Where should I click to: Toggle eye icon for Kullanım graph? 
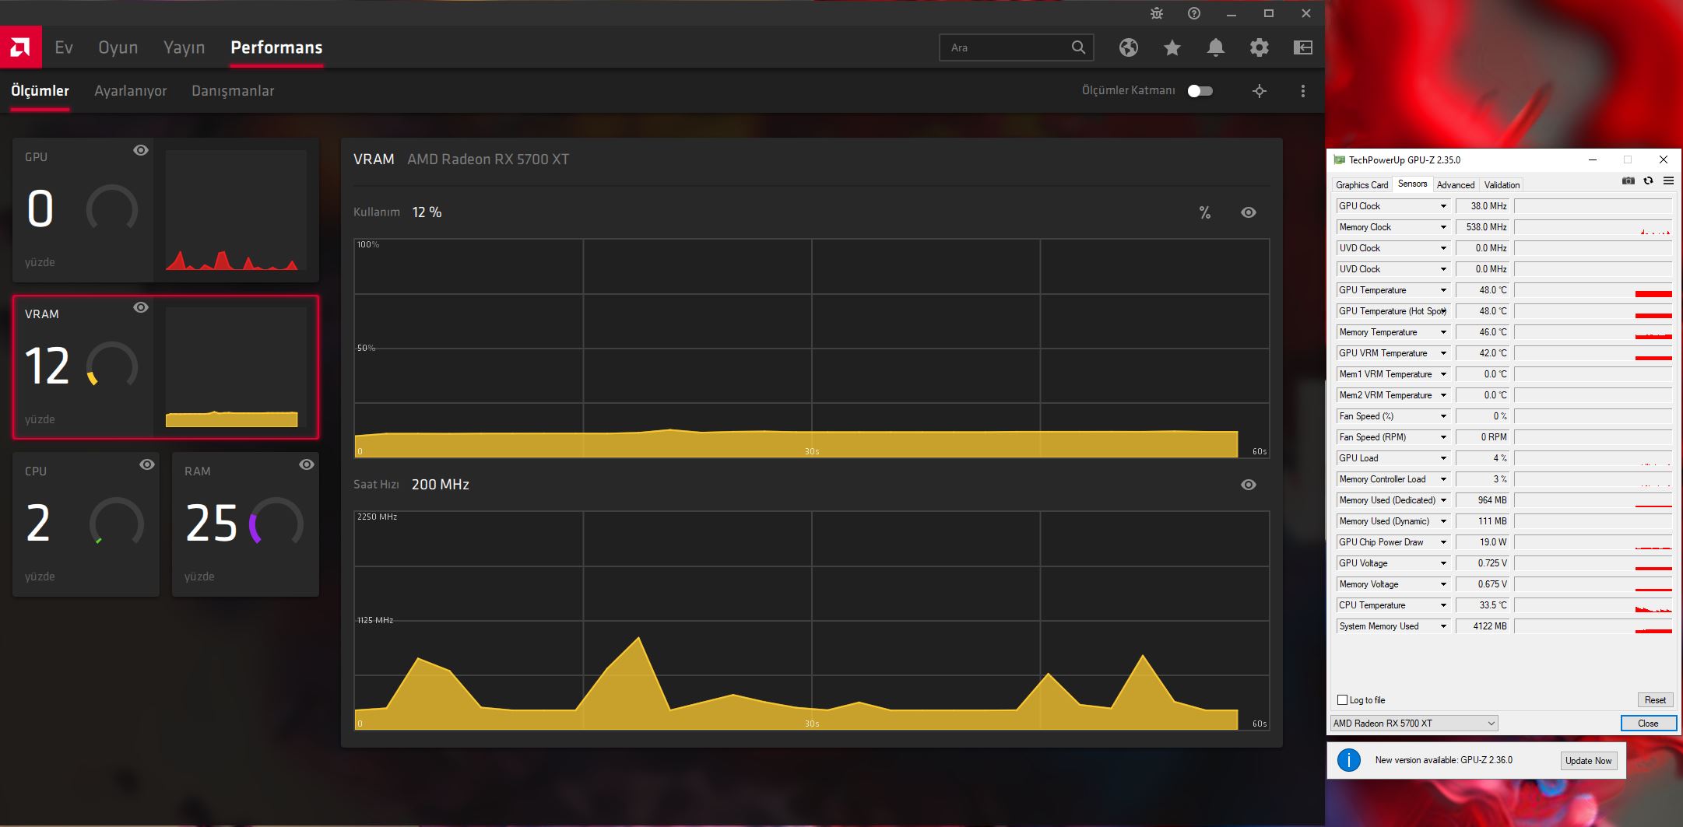tap(1249, 212)
